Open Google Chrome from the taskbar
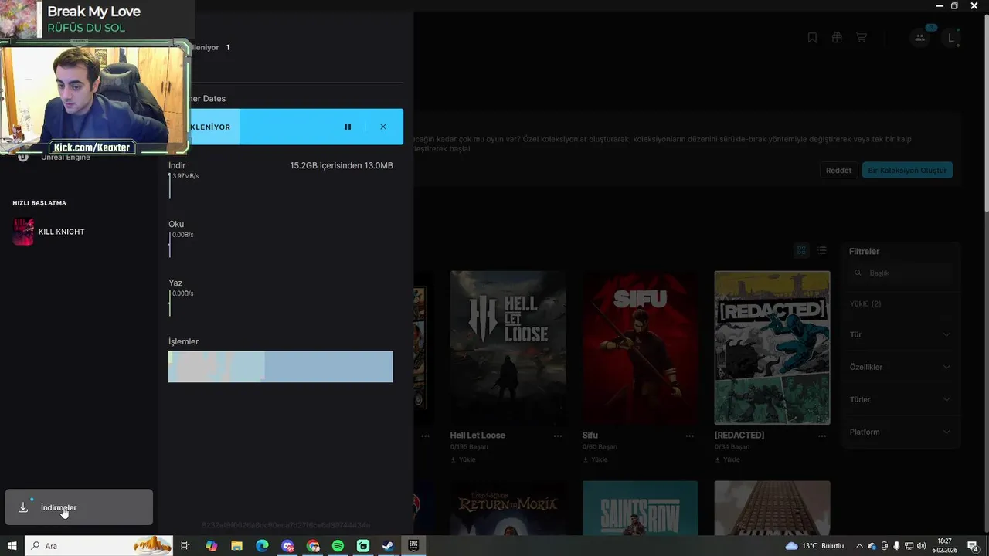The width and height of the screenshot is (989, 556). click(x=313, y=546)
